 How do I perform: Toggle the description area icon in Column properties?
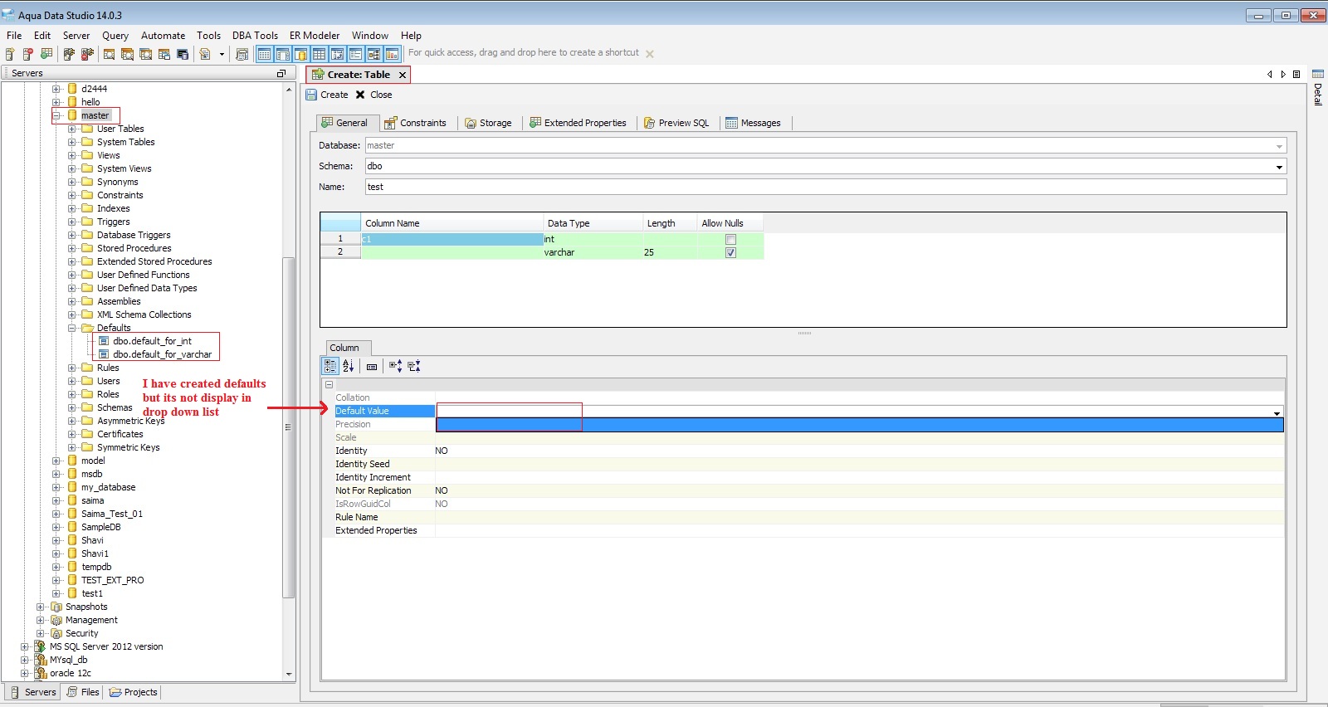pos(372,366)
